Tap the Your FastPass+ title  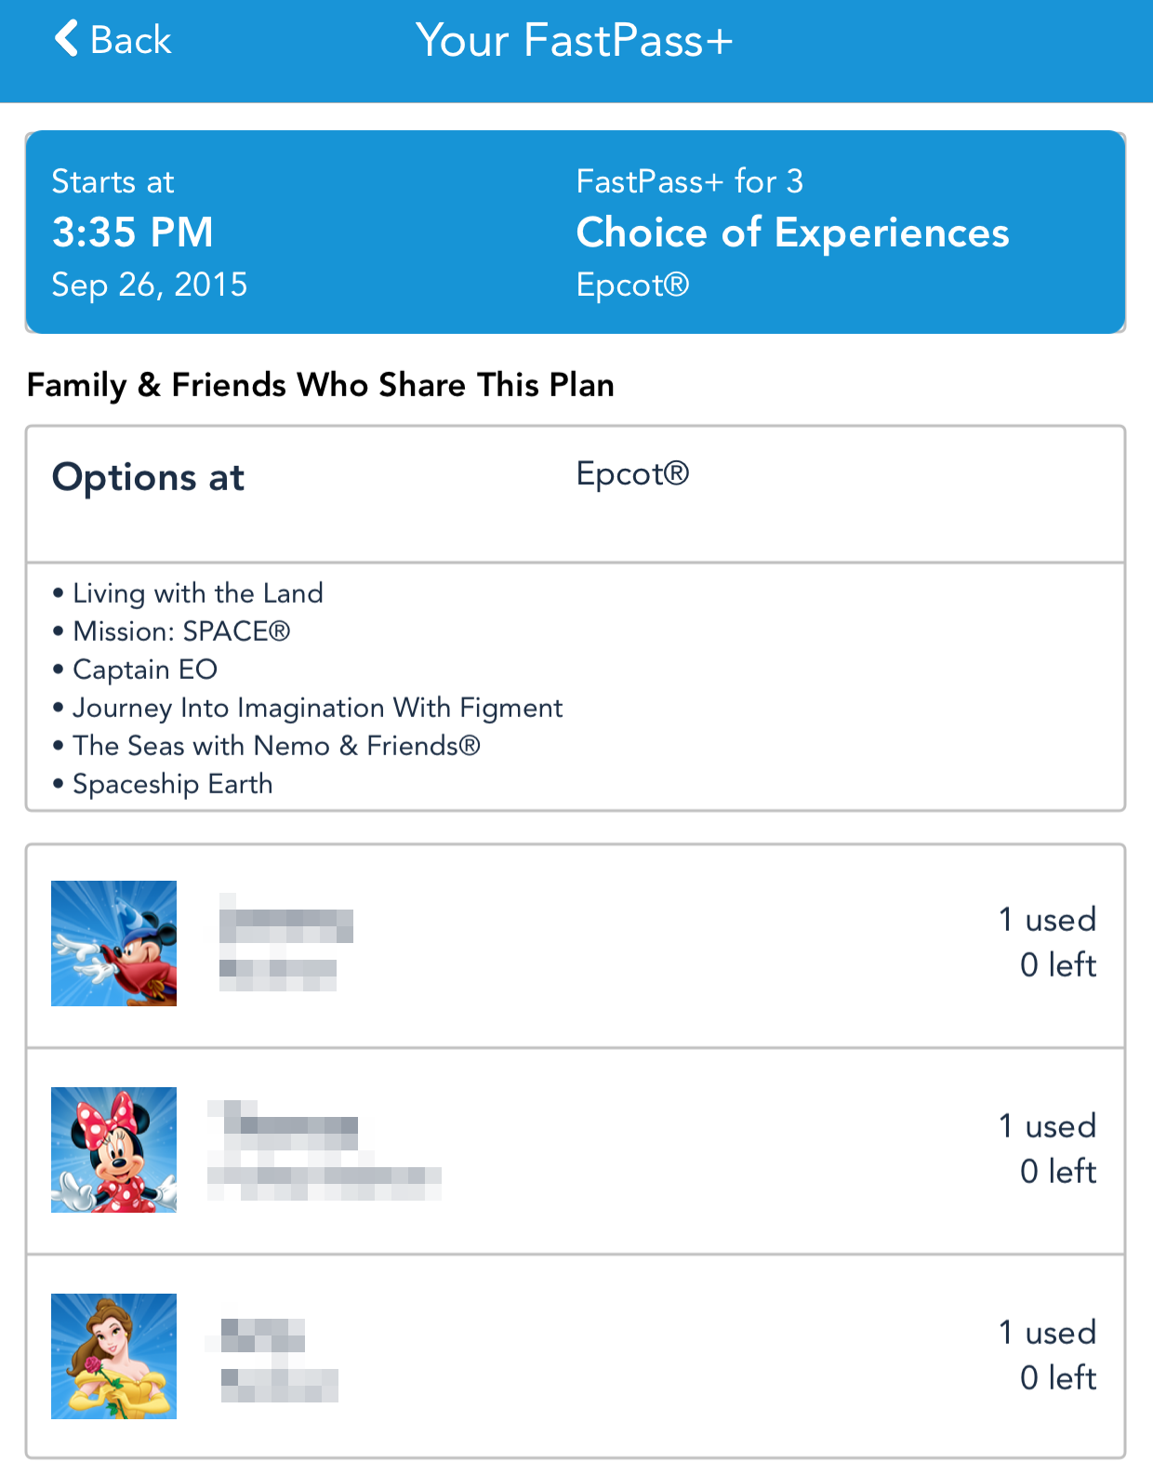coord(575,41)
